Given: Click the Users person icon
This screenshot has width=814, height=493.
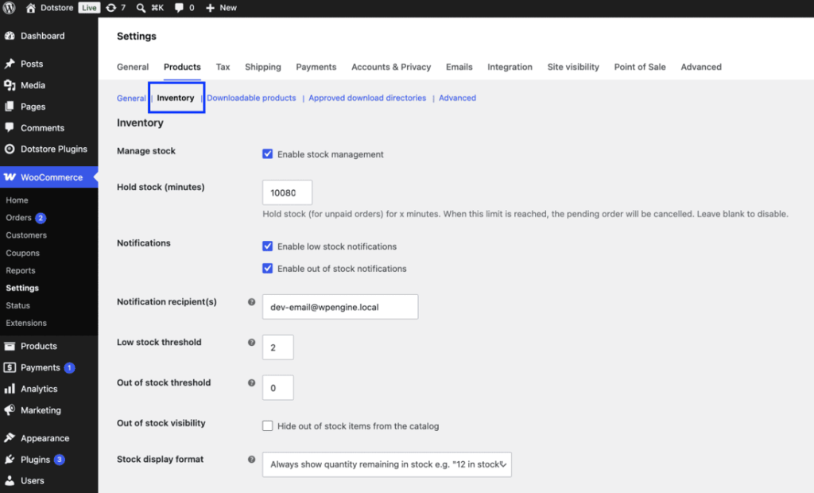Looking at the screenshot, I should 10,480.
